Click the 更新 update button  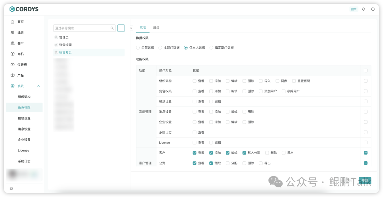click(x=365, y=181)
